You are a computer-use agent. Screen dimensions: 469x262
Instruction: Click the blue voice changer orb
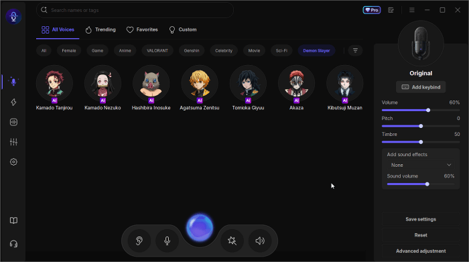pos(200,228)
